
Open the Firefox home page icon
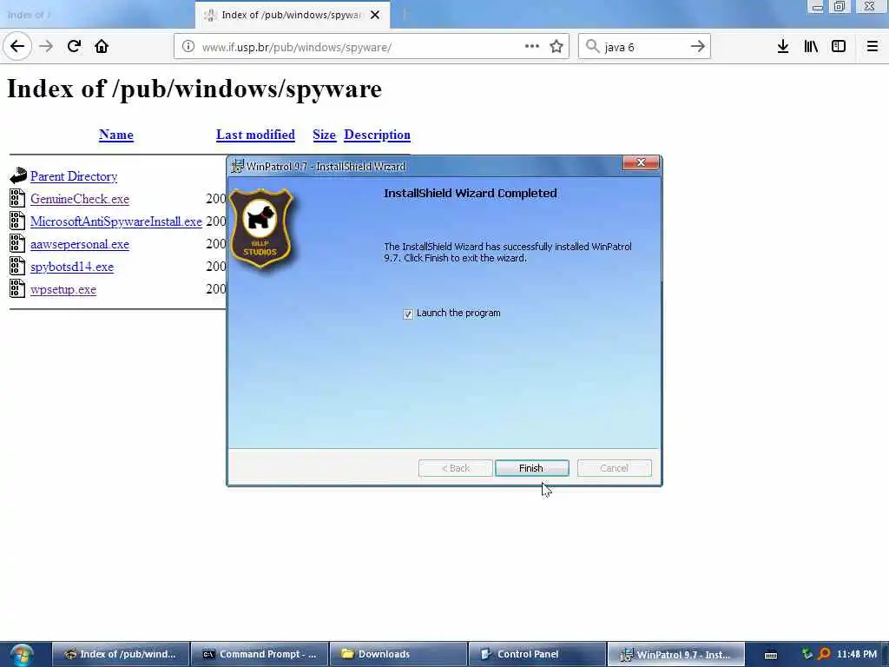(x=102, y=47)
